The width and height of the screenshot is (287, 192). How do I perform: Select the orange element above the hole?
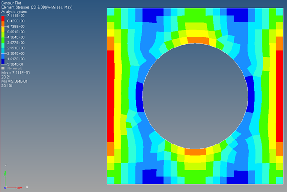[197, 40]
